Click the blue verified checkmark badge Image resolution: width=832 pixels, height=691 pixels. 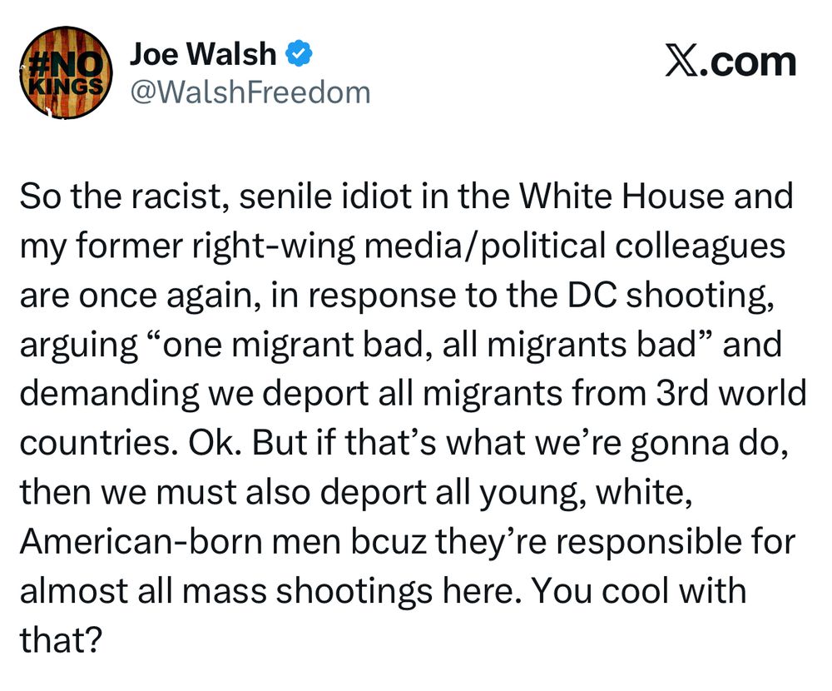point(300,53)
